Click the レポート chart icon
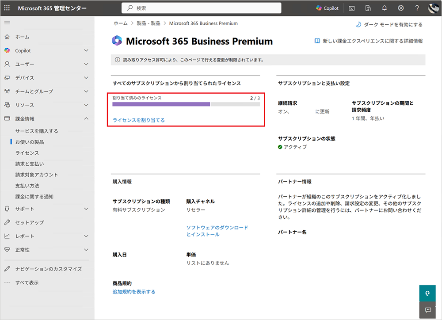Viewport: 442px width, 320px height. (x=7, y=236)
